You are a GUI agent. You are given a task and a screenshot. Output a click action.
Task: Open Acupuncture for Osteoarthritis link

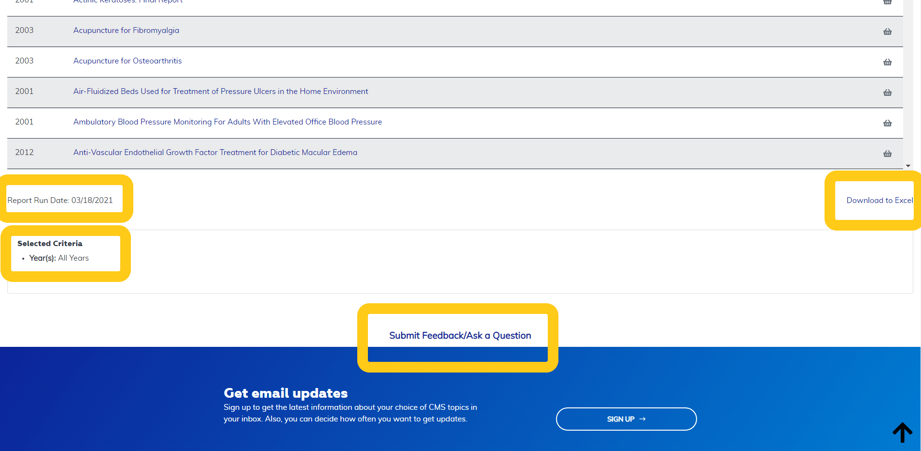(x=127, y=61)
